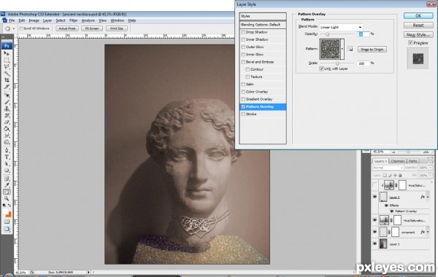Select the Eraser tool

tap(7, 122)
